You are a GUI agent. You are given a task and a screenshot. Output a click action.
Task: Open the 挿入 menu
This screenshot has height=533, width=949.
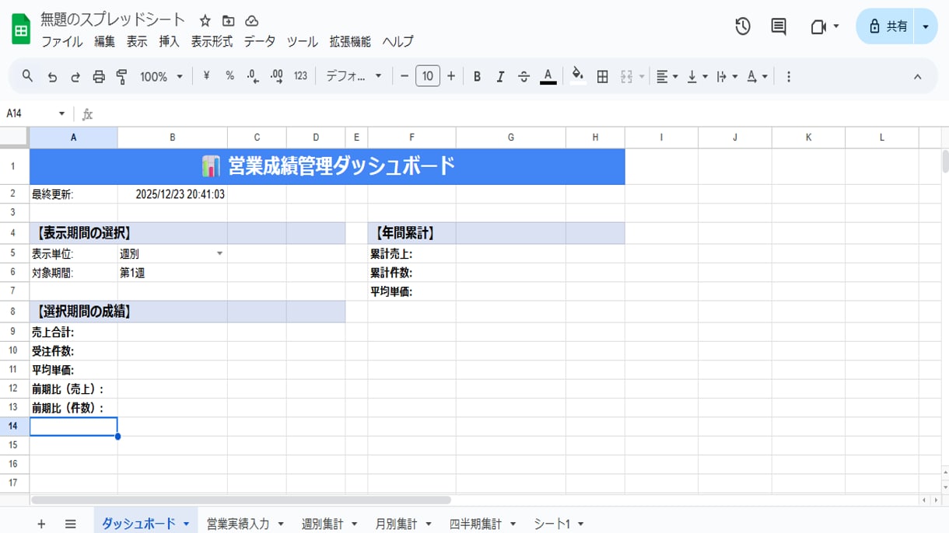tap(170, 42)
